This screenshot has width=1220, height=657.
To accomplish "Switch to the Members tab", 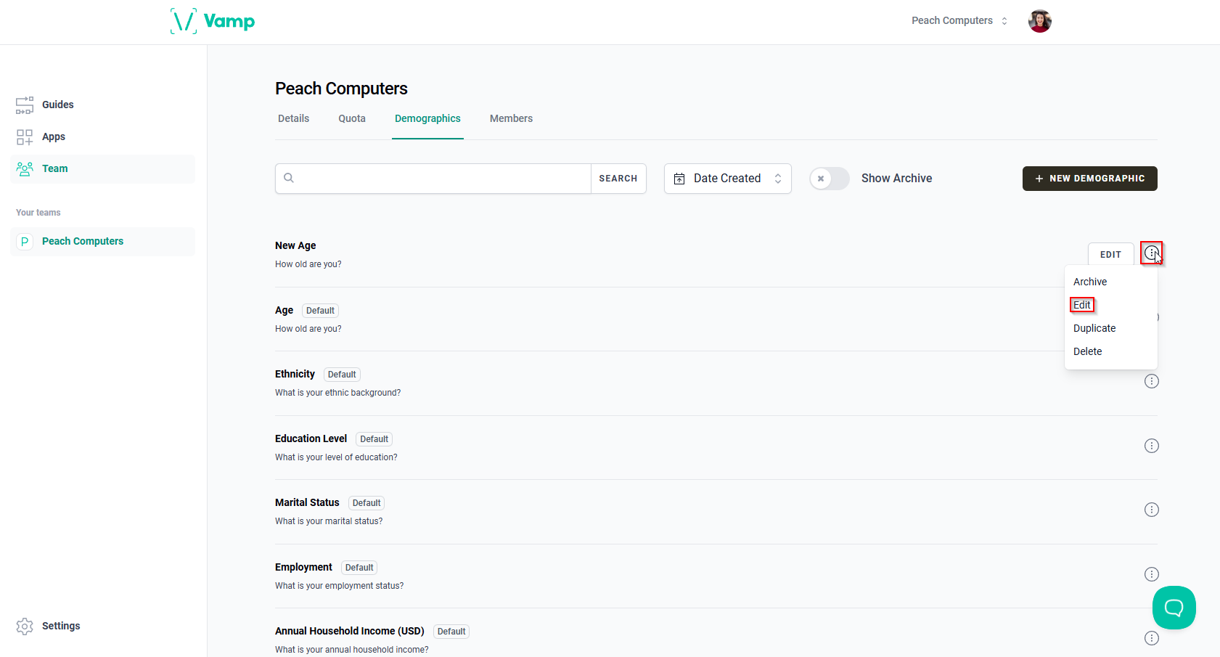I will click(x=511, y=118).
